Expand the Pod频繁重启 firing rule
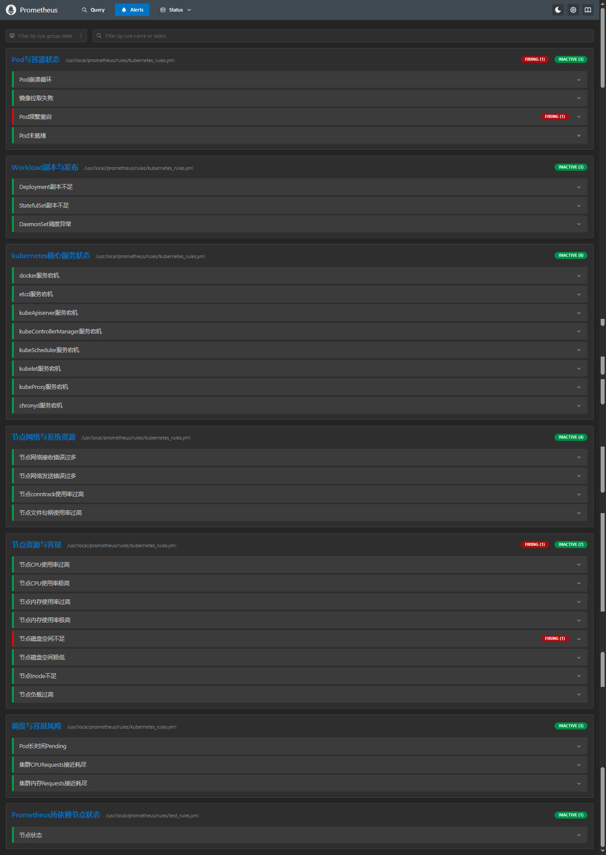This screenshot has width=606, height=855. (300, 117)
